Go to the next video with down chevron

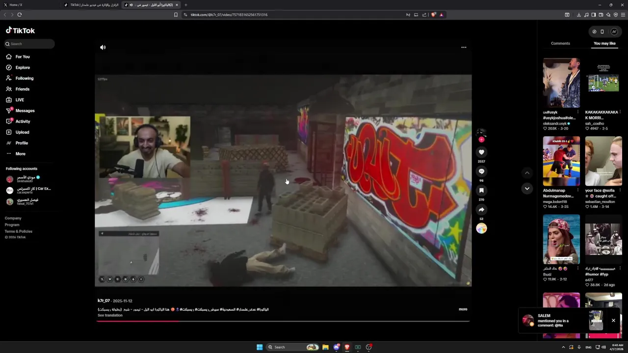pos(527,188)
